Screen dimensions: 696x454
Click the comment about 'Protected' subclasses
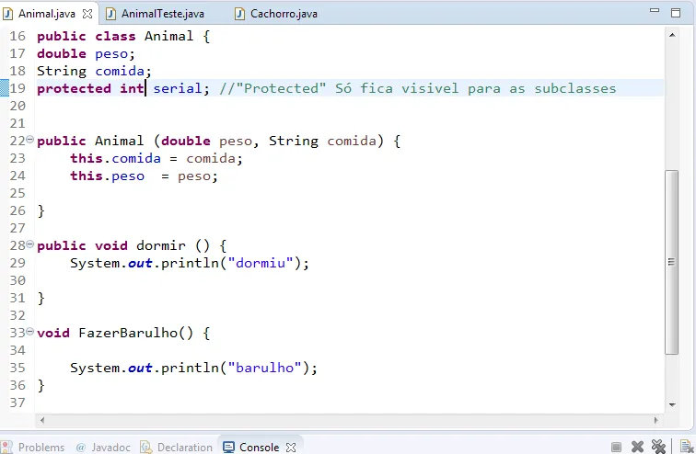(418, 88)
